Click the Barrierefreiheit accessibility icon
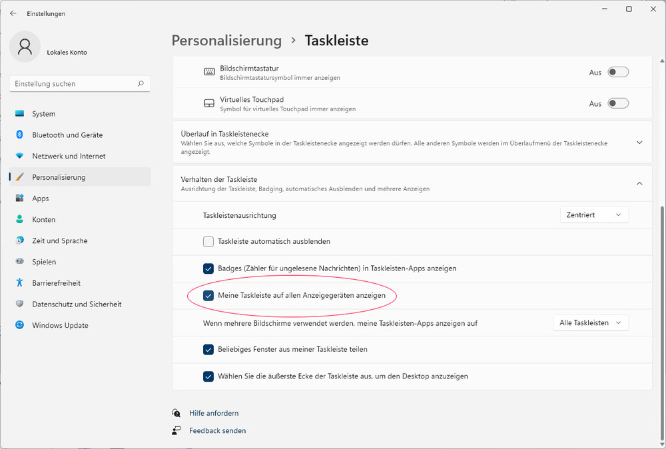 point(19,282)
